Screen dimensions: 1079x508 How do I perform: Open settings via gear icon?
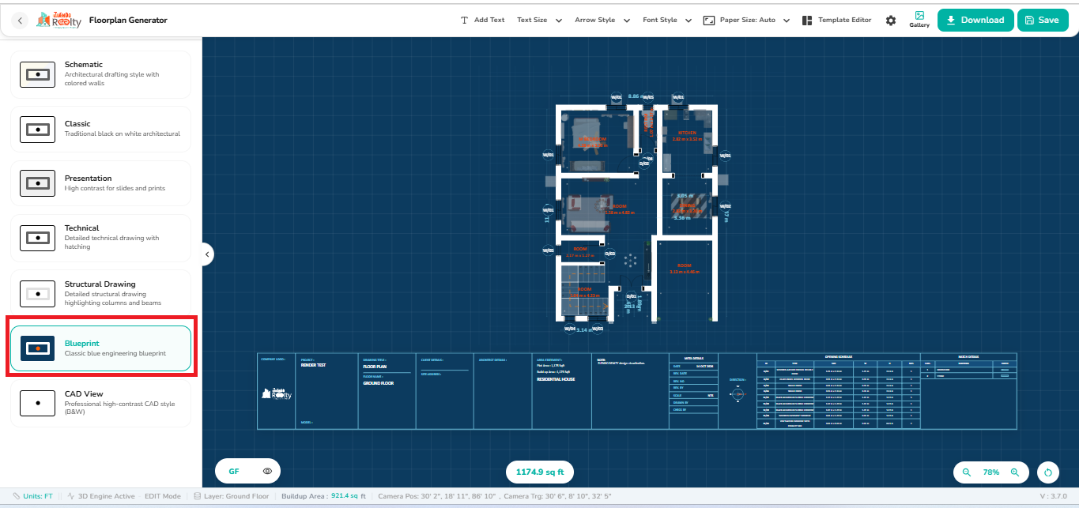click(891, 21)
